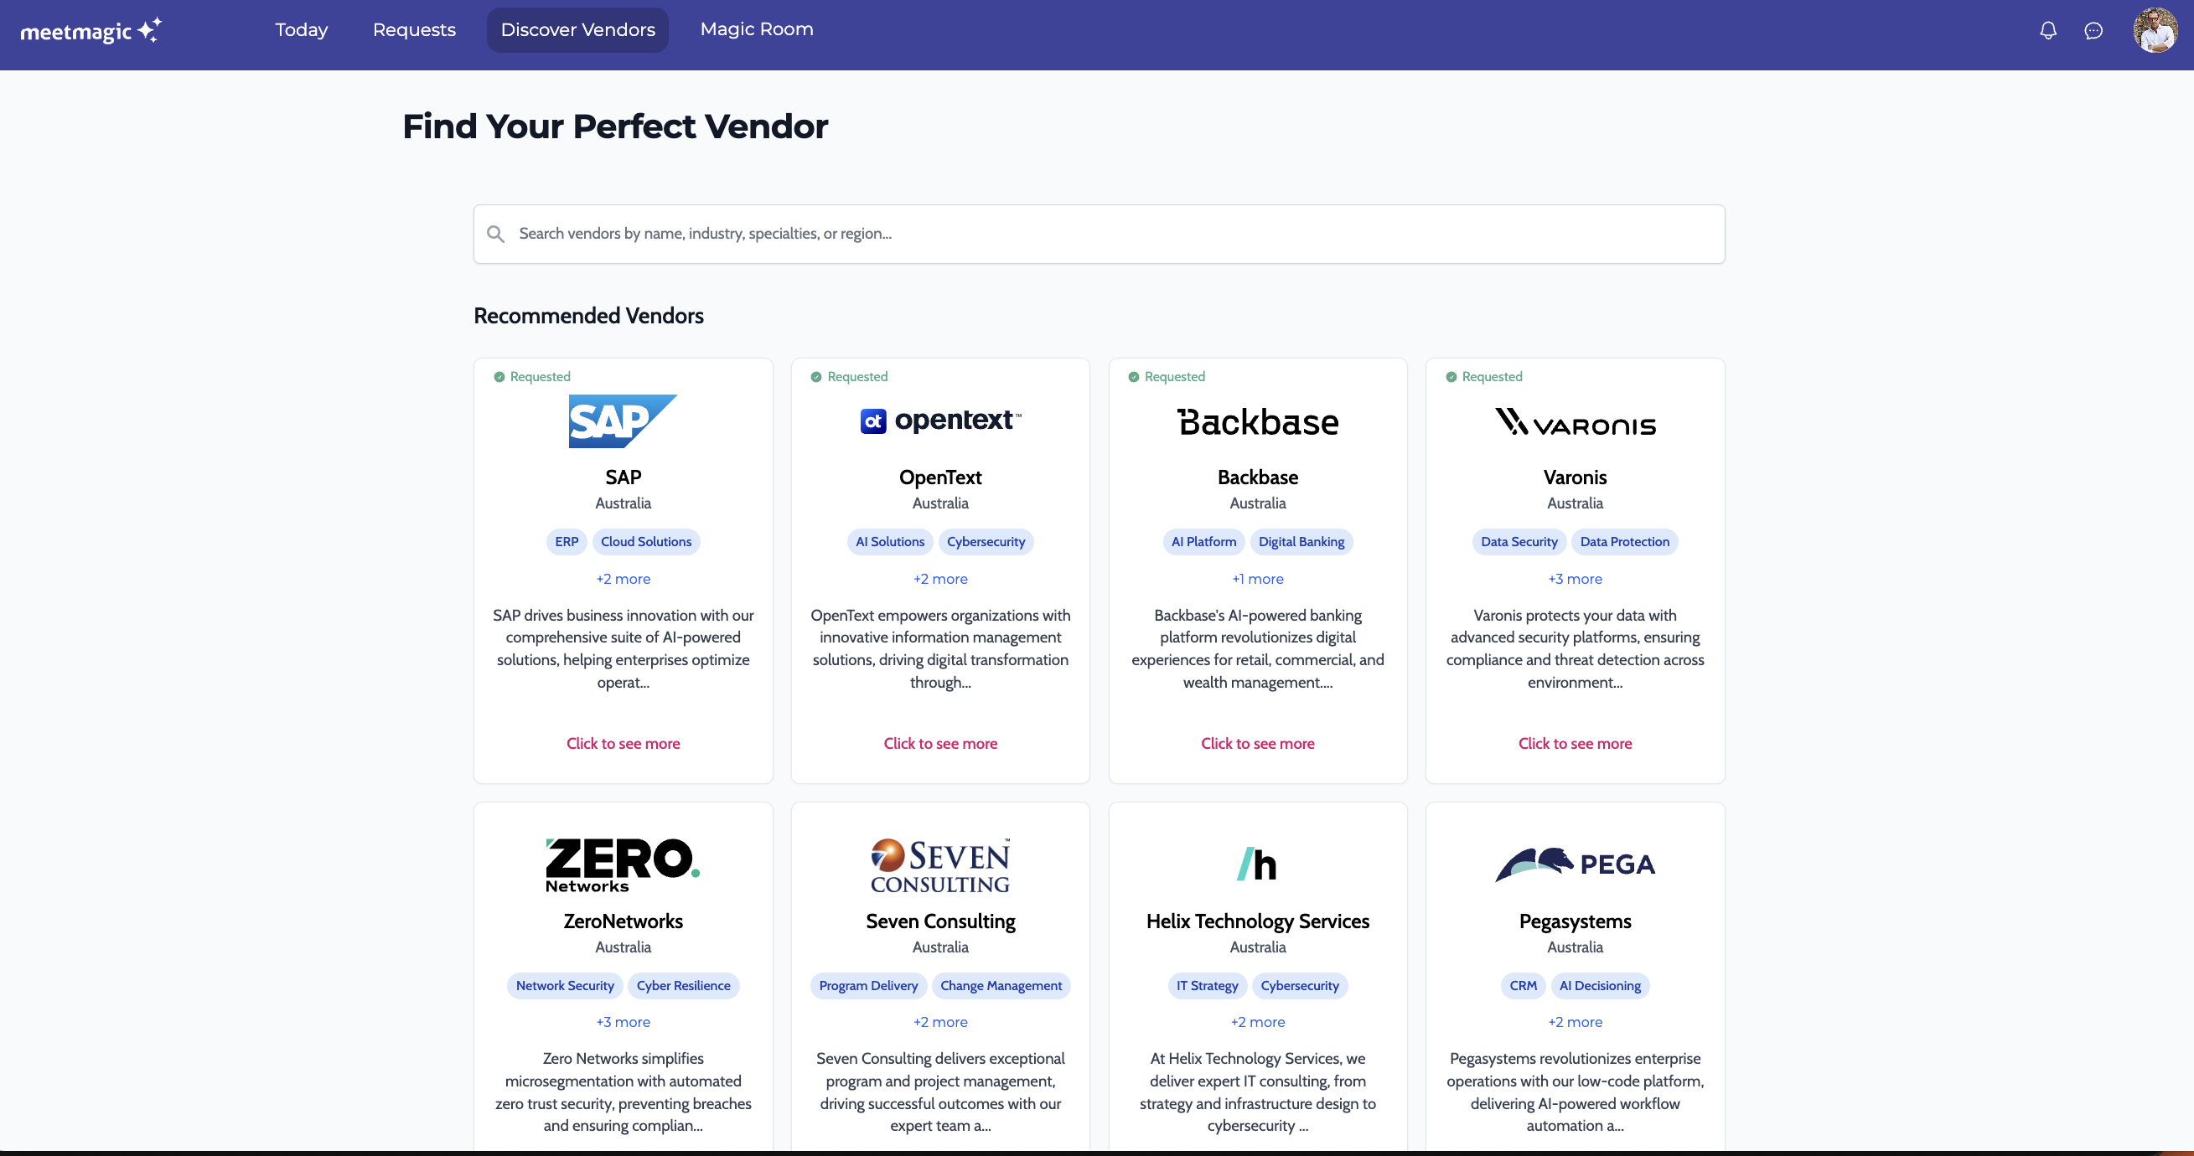
Task: Click the meetmagic logo
Action: pos(91,31)
